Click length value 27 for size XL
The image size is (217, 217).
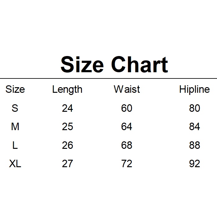click(x=67, y=163)
